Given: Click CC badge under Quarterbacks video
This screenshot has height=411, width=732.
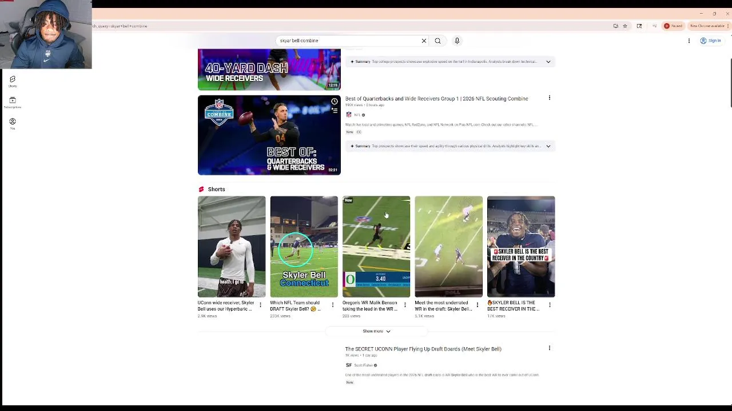Looking at the screenshot, I should tap(359, 132).
